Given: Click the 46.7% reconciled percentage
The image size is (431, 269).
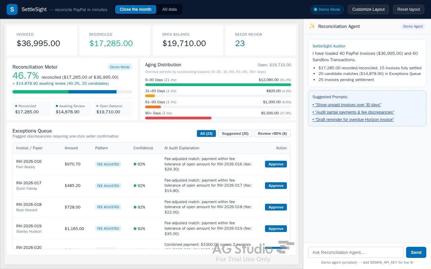Looking at the screenshot, I should tap(26, 76).
